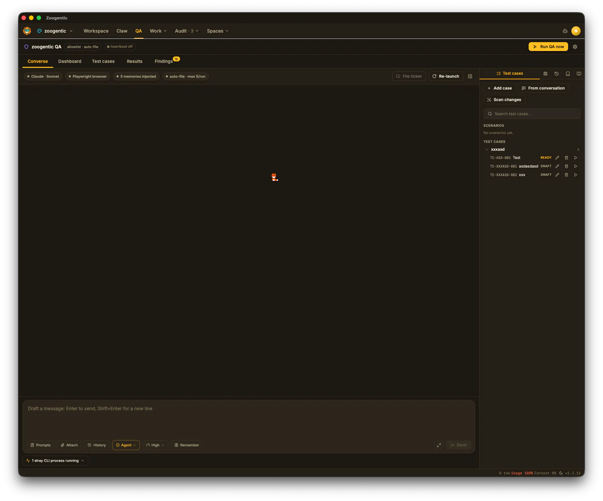This screenshot has height=501, width=603.
Task: Run test case TC-XXXASD-001 asdasdasd
Action: (x=576, y=166)
